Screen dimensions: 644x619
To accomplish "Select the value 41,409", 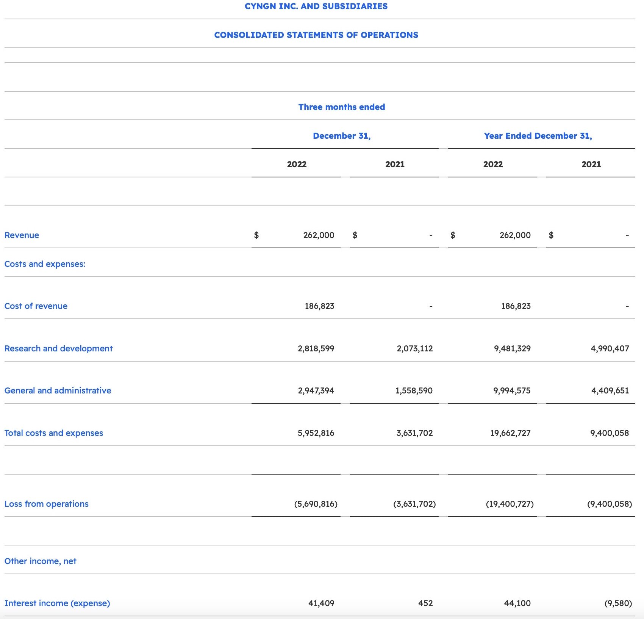I will click(x=321, y=603).
